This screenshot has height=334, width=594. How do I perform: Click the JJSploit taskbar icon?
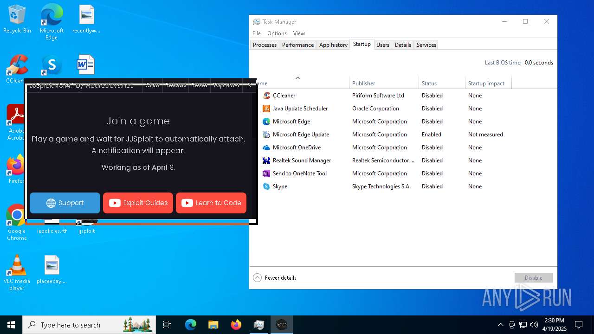[x=281, y=325]
